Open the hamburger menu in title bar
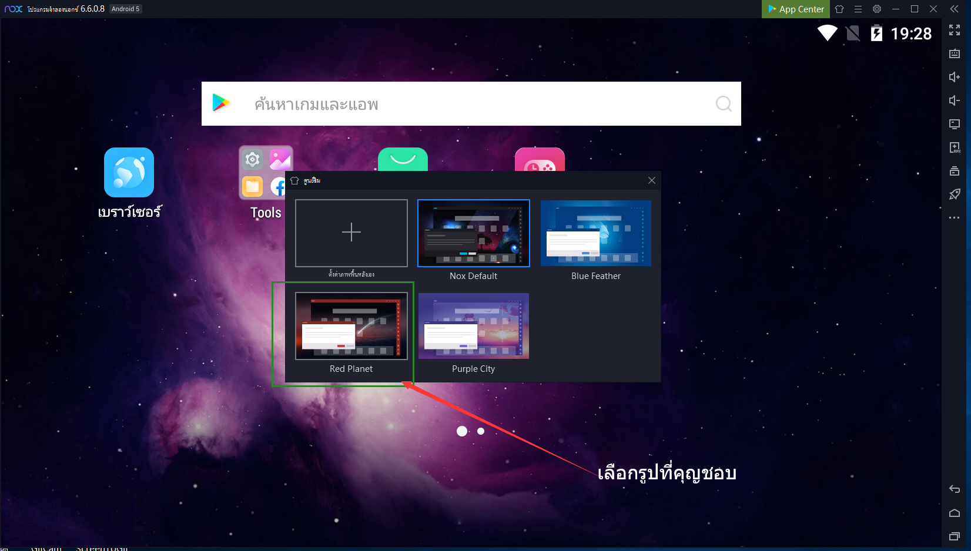Image resolution: width=971 pixels, height=551 pixels. point(858,9)
